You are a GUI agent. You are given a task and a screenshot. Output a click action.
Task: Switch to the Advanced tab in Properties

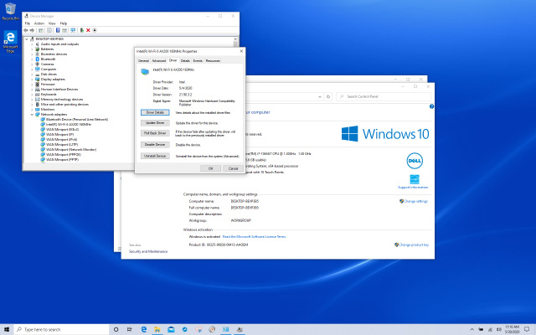pos(158,61)
